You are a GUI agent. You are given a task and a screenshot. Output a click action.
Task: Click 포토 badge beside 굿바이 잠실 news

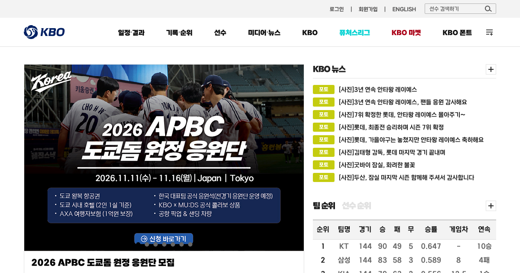pyautogui.click(x=324, y=165)
